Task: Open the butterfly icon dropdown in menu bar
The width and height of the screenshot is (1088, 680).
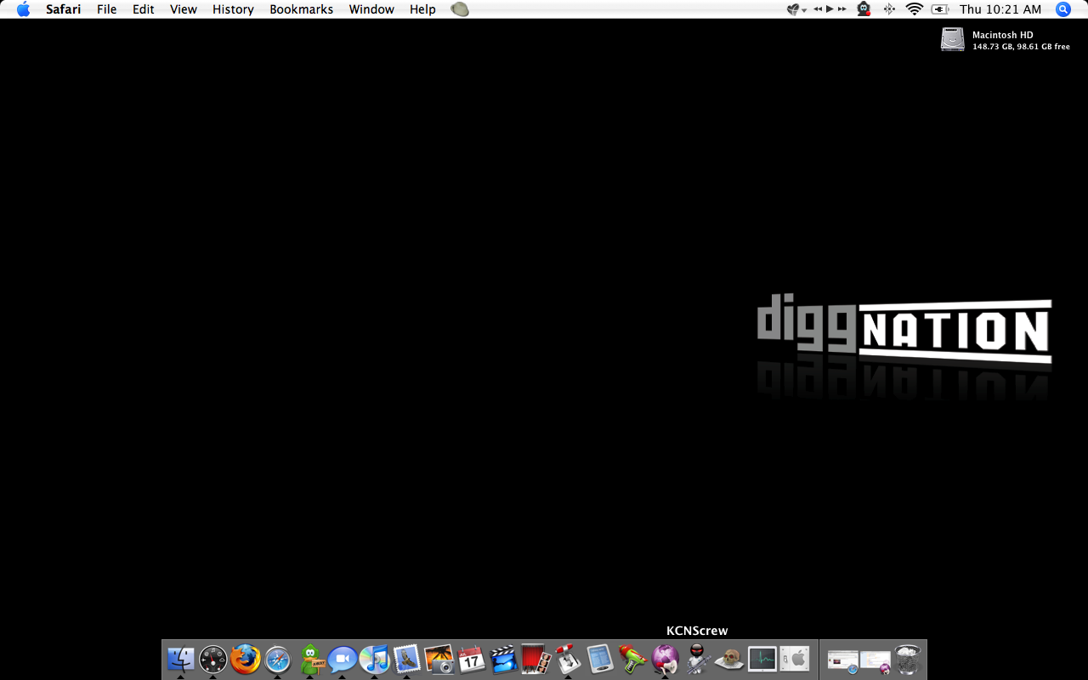Action: point(796,9)
